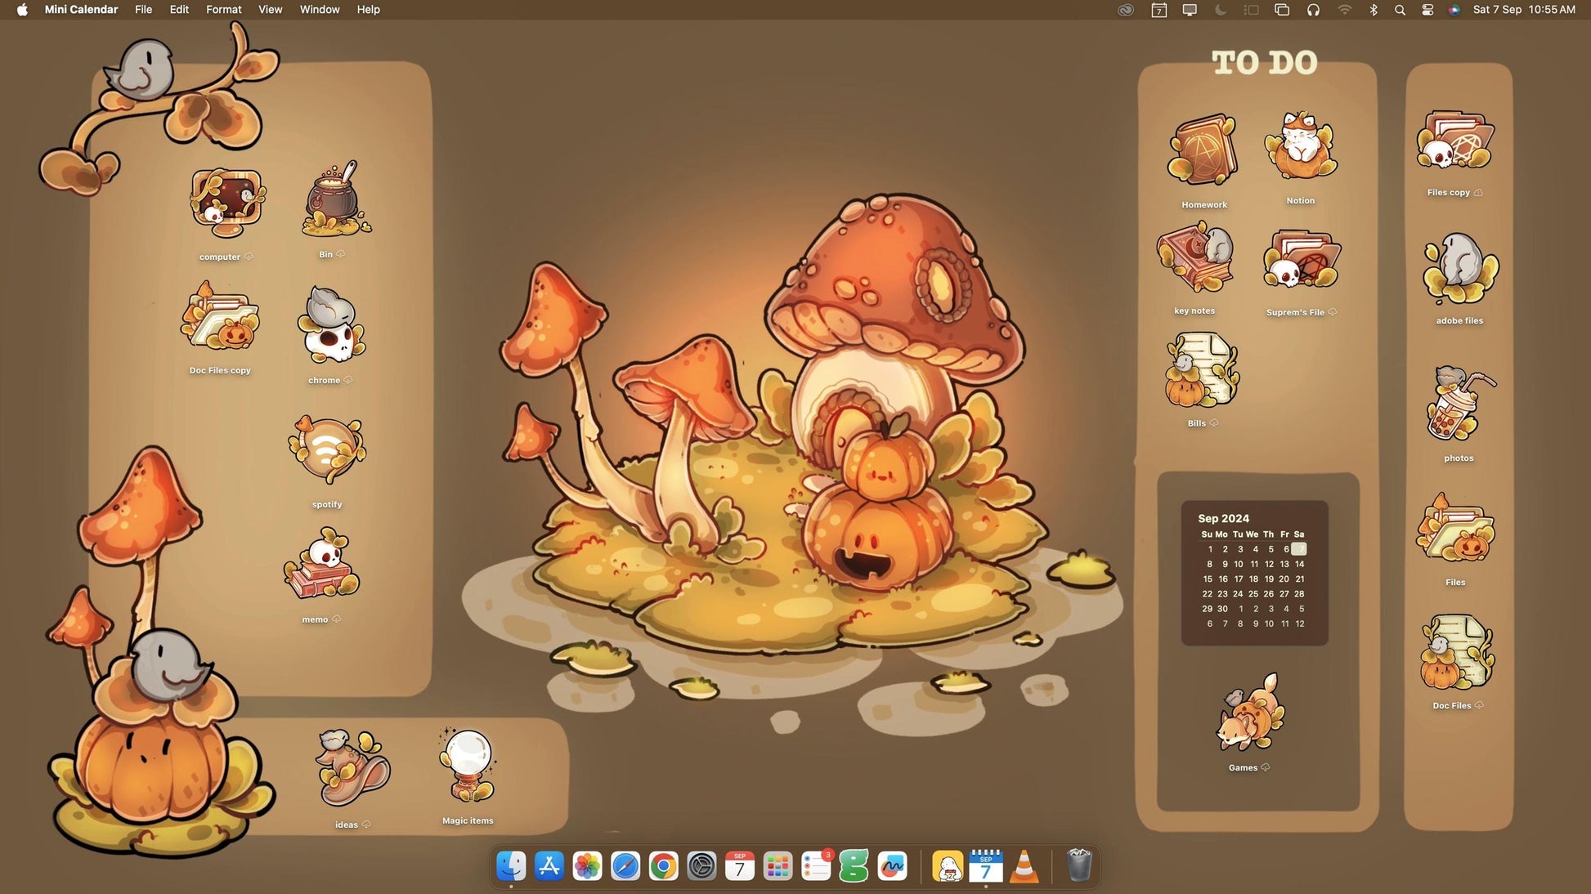
Task: Open the headphones sound menu
Action: click(1313, 10)
